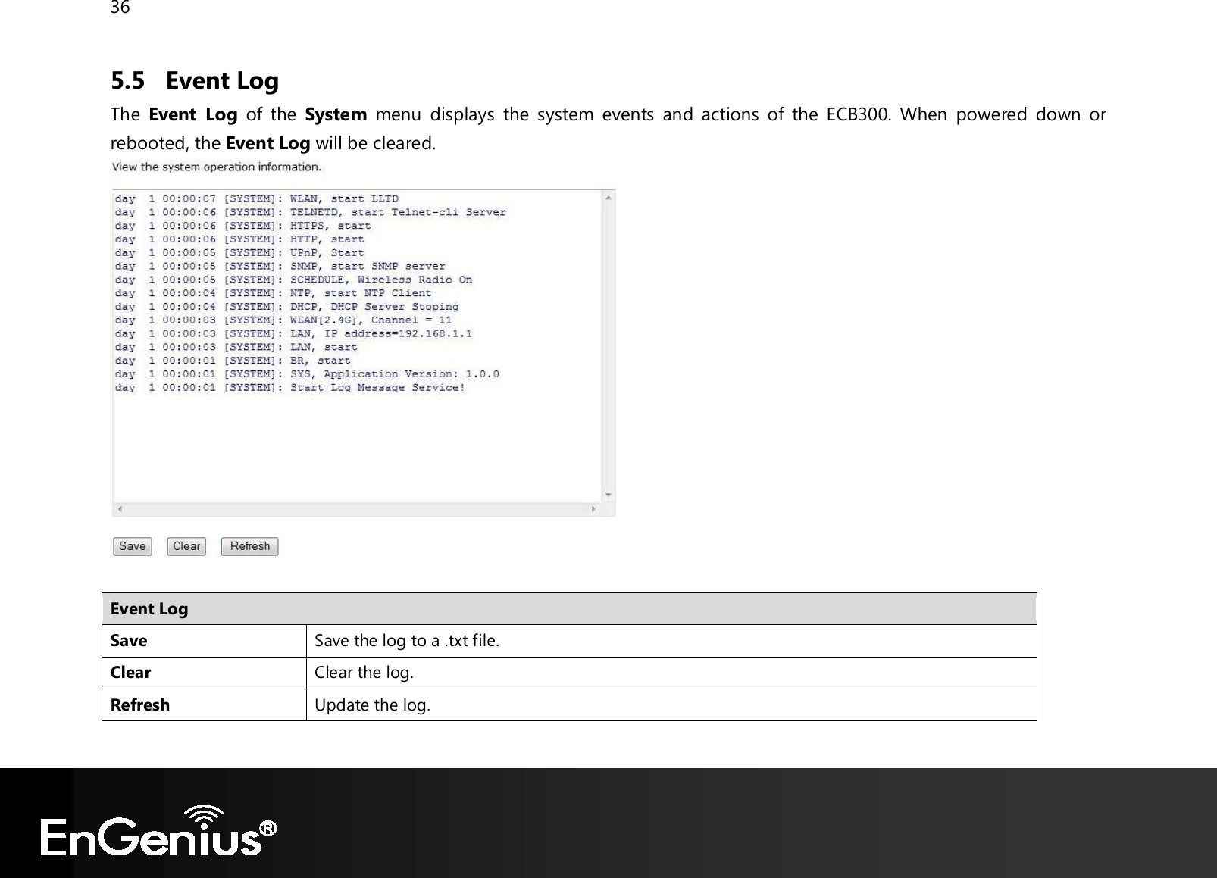Image resolution: width=1217 pixels, height=878 pixels.
Task: Click the 'View the system operation information.' text
Action: 217,167
